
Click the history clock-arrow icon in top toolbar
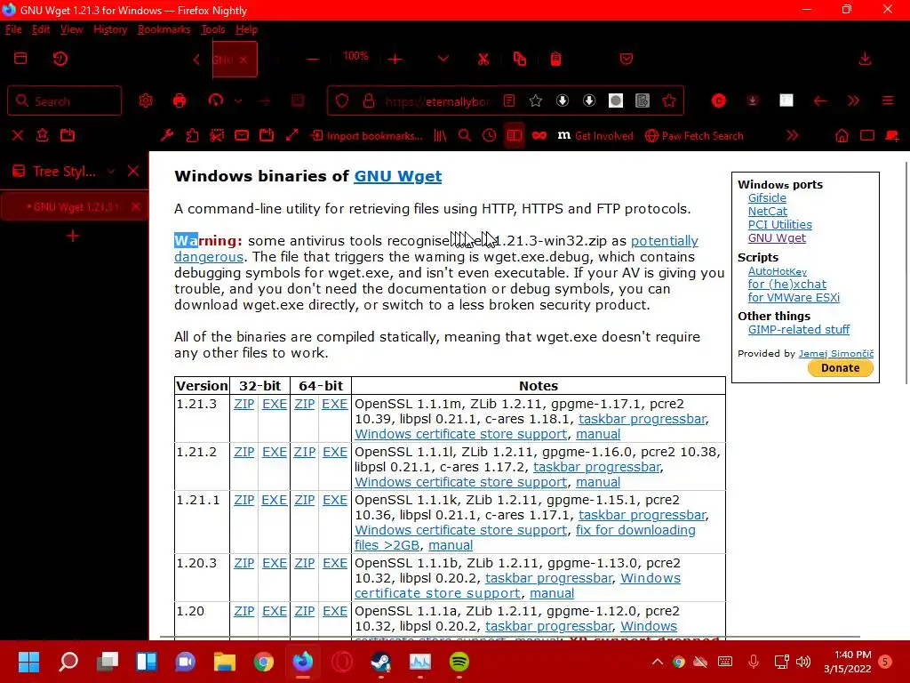tap(60, 59)
